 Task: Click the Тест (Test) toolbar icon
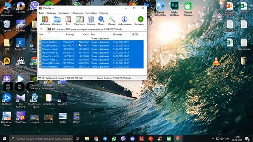68,21
